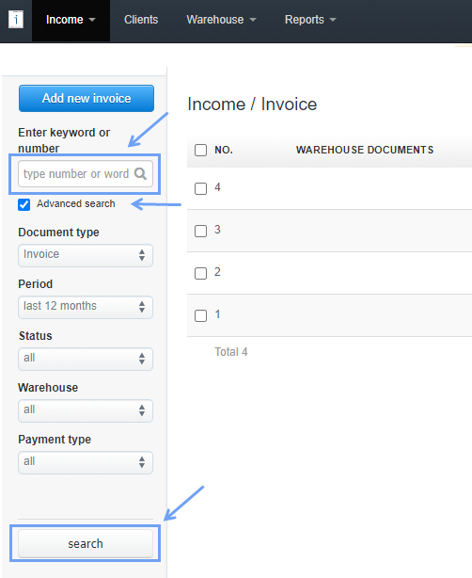Open the Income menu
472x578 pixels.
[x=71, y=20]
